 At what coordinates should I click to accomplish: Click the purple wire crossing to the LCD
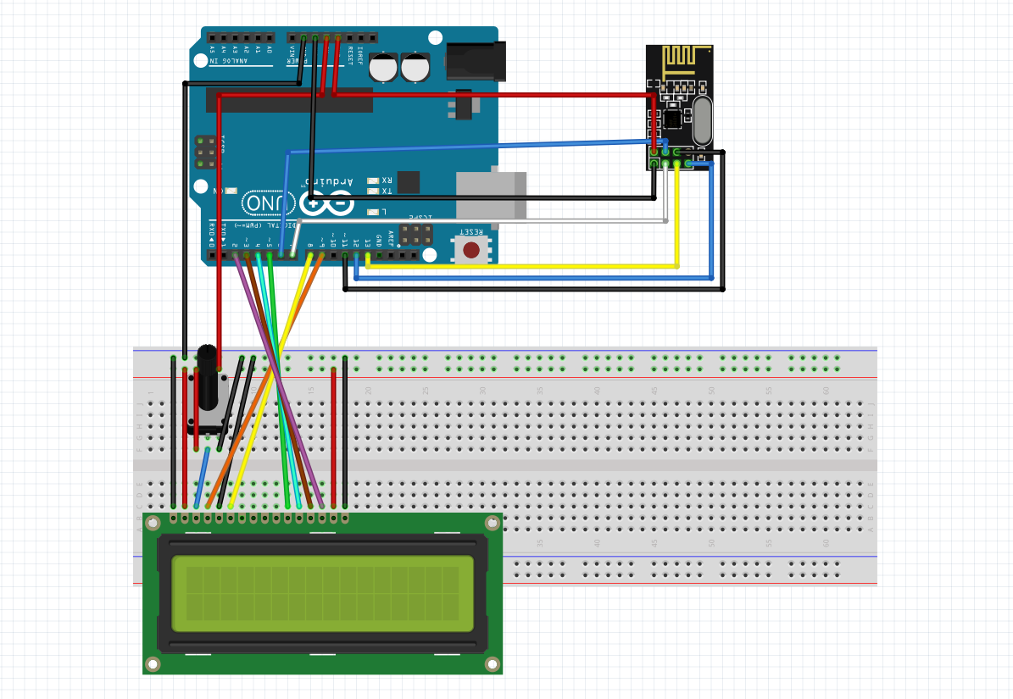(x=280, y=381)
